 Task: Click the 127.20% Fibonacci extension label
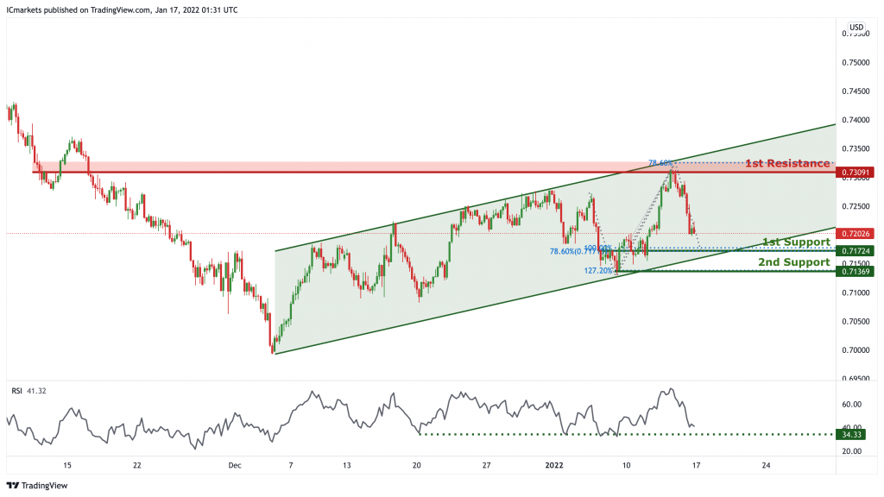tap(598, 270)
